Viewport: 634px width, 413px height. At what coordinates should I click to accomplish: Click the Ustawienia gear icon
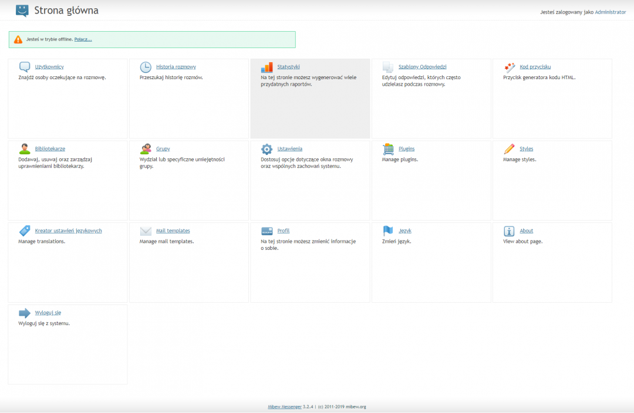[267, 149]
